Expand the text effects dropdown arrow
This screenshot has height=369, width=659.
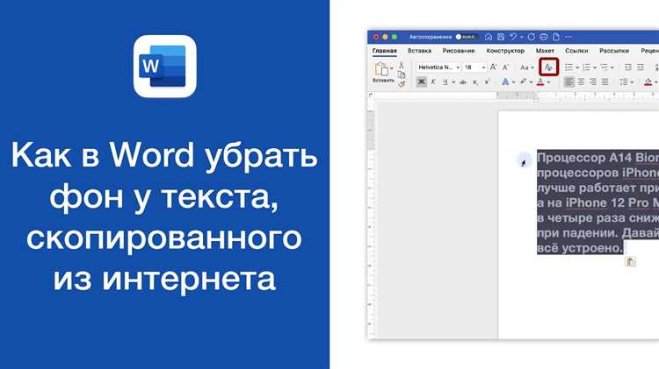coord(513,82)
